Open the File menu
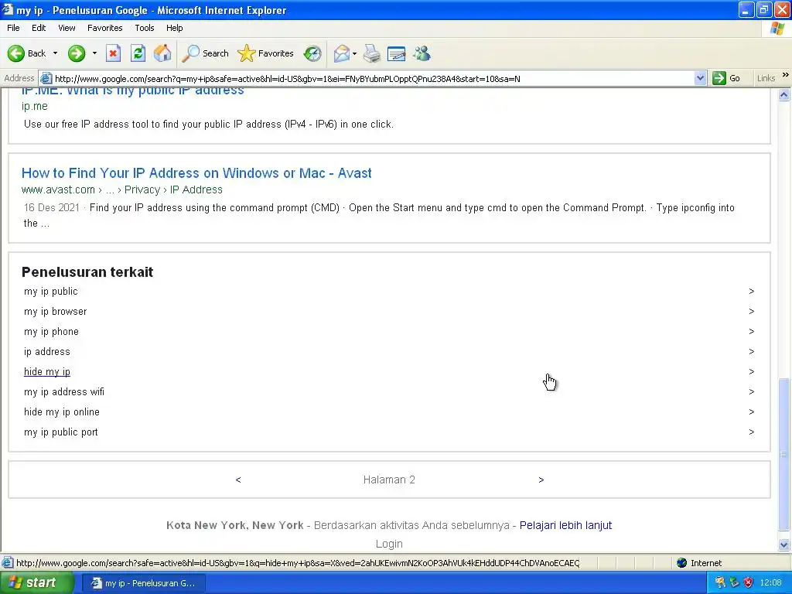Viewport: 792px width, 594px height. tap(13, 28)
